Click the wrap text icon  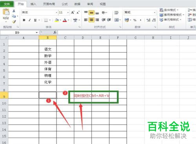pyautogui.click(x=116, y=13)
